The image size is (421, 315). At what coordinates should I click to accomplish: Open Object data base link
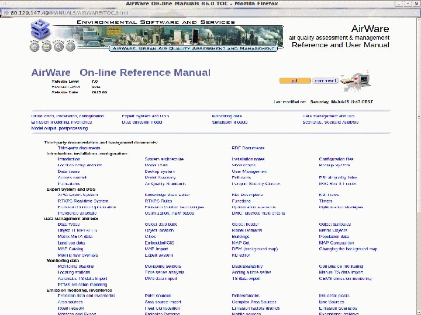click(x=161, y=224)
